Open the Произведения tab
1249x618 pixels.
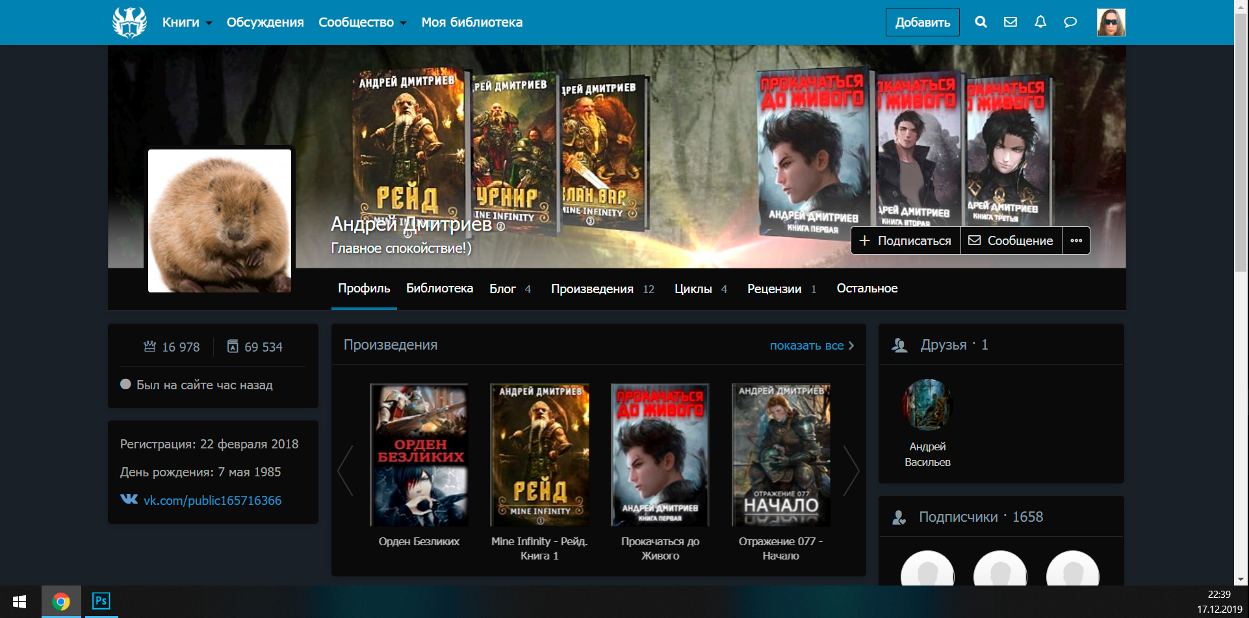point(592,289)
